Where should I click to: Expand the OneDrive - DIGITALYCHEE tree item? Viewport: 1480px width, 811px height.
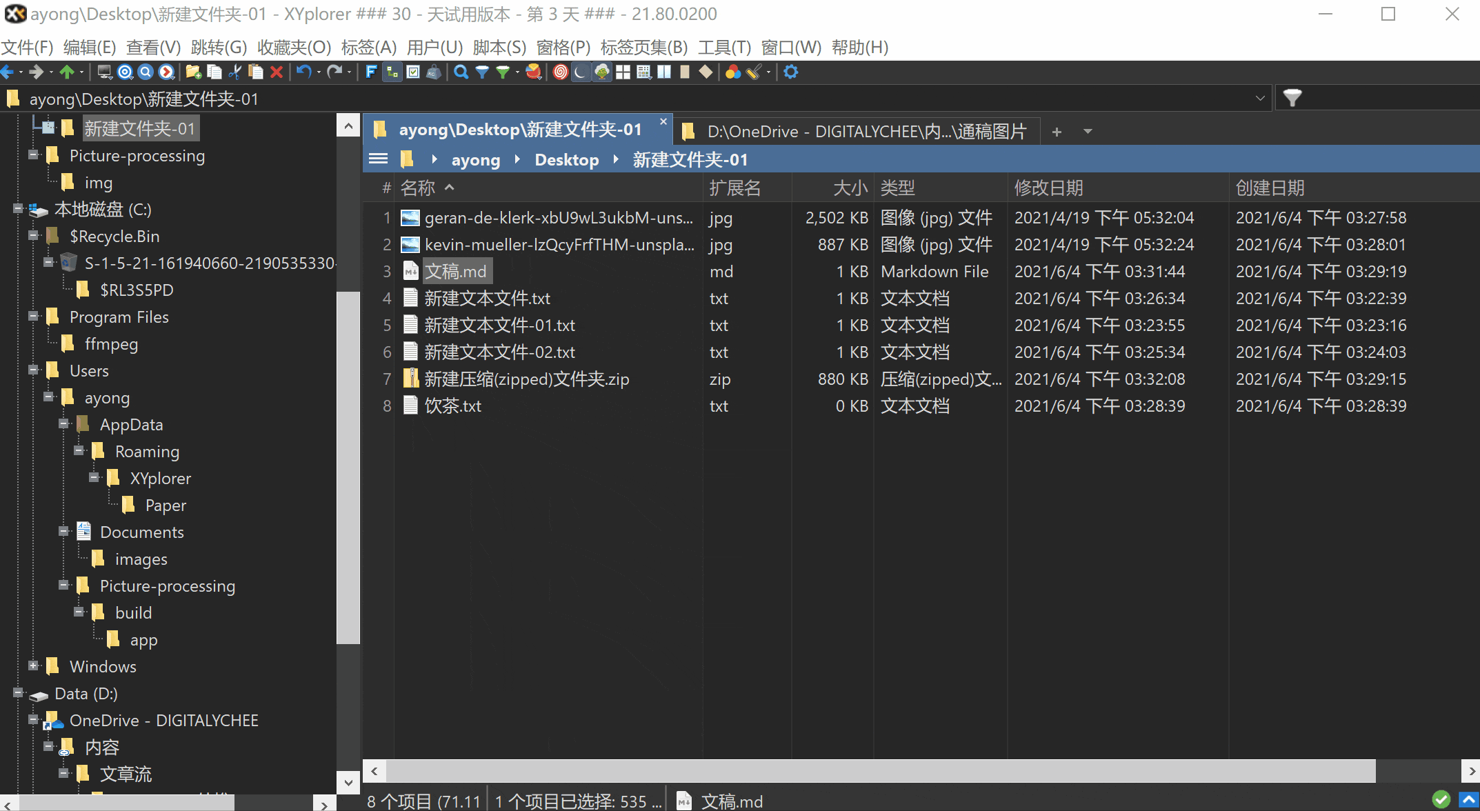click(x=29, y=720)
